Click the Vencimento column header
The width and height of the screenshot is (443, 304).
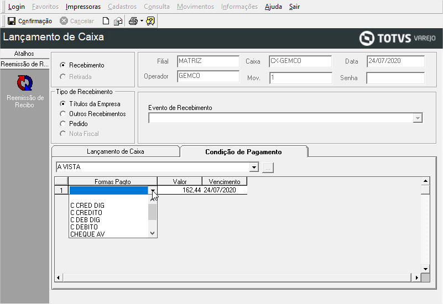(225, 181)
